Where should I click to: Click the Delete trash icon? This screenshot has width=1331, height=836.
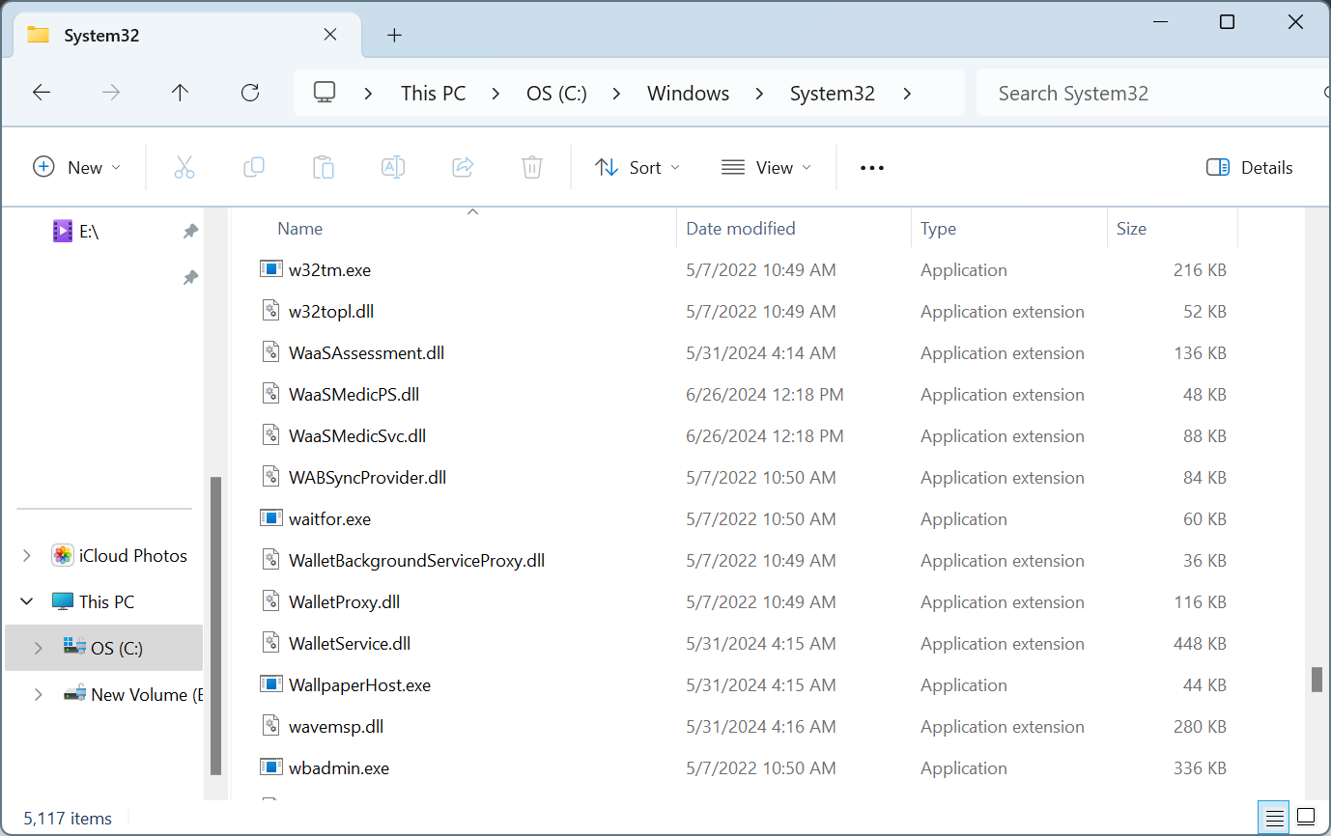click(532, 167)
